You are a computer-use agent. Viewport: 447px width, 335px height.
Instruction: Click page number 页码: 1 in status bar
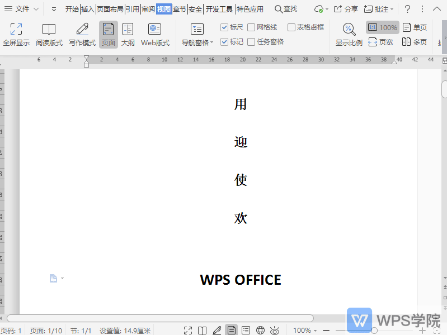(11, 331)
